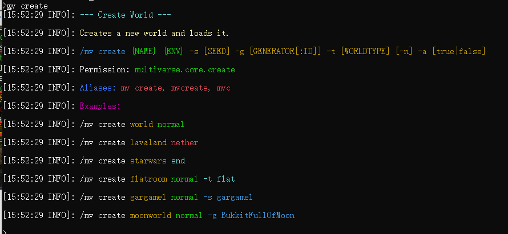
Task: Click "Creates a new world and loads it."
Action: (x=154, y=34)
